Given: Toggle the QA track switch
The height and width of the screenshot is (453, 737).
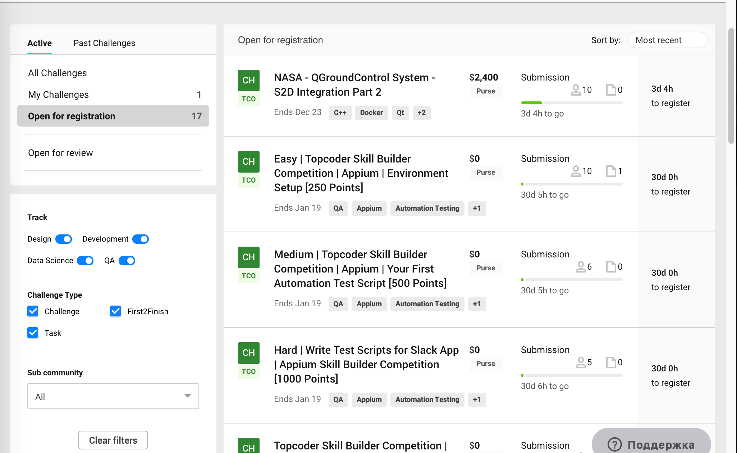Looking at the screenshot, I should tap(127, 261).
